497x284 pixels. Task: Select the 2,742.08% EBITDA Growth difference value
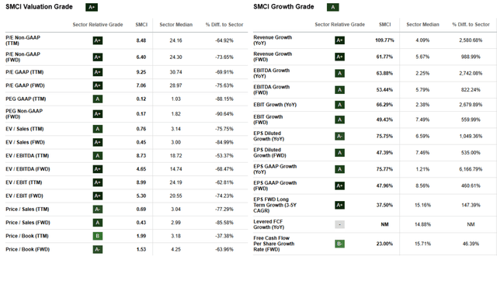pos(471,74)
